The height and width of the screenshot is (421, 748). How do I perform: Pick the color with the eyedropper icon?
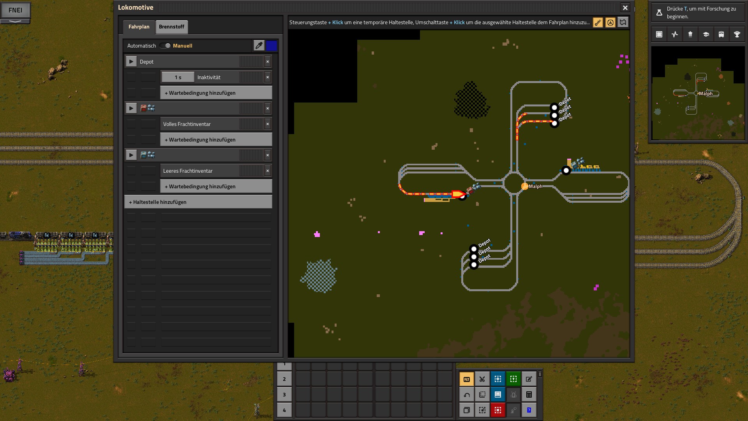pos(259,46)
